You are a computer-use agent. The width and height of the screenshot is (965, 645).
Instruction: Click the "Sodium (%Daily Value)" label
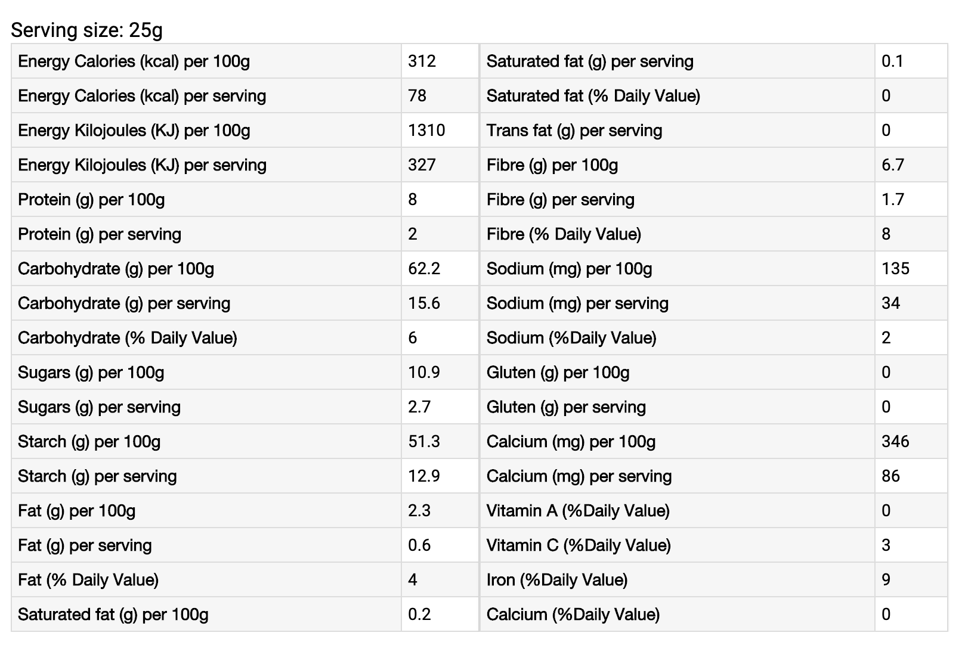(571, 337)
